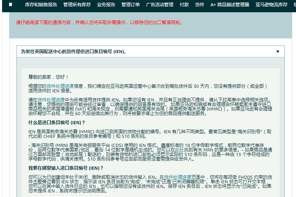Screen dimensions: 296x197
Task: Open the 付款 menu item
Action: pos(184,5)
